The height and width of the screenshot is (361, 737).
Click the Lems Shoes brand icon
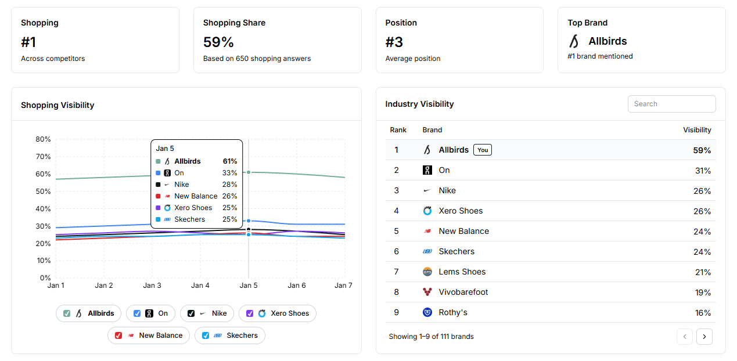point(427,272)
